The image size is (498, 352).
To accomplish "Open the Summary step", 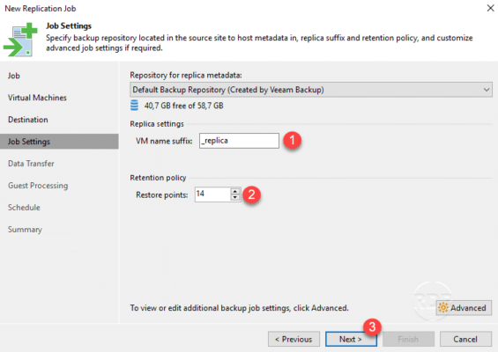I will point(25,230).
